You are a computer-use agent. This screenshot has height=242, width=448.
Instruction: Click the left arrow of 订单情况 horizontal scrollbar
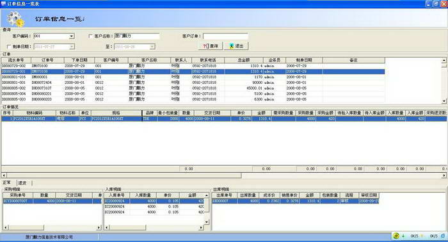tap(4, 175)
